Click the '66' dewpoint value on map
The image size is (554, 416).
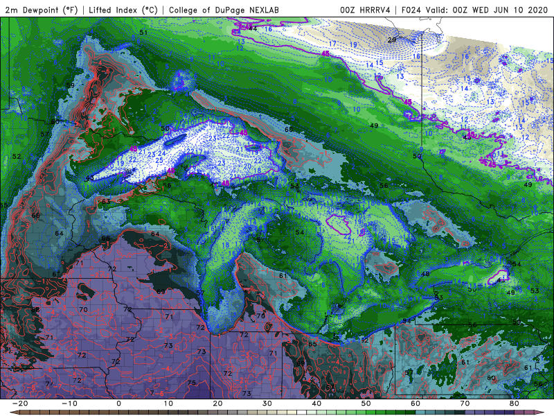(x=36, y=216)
